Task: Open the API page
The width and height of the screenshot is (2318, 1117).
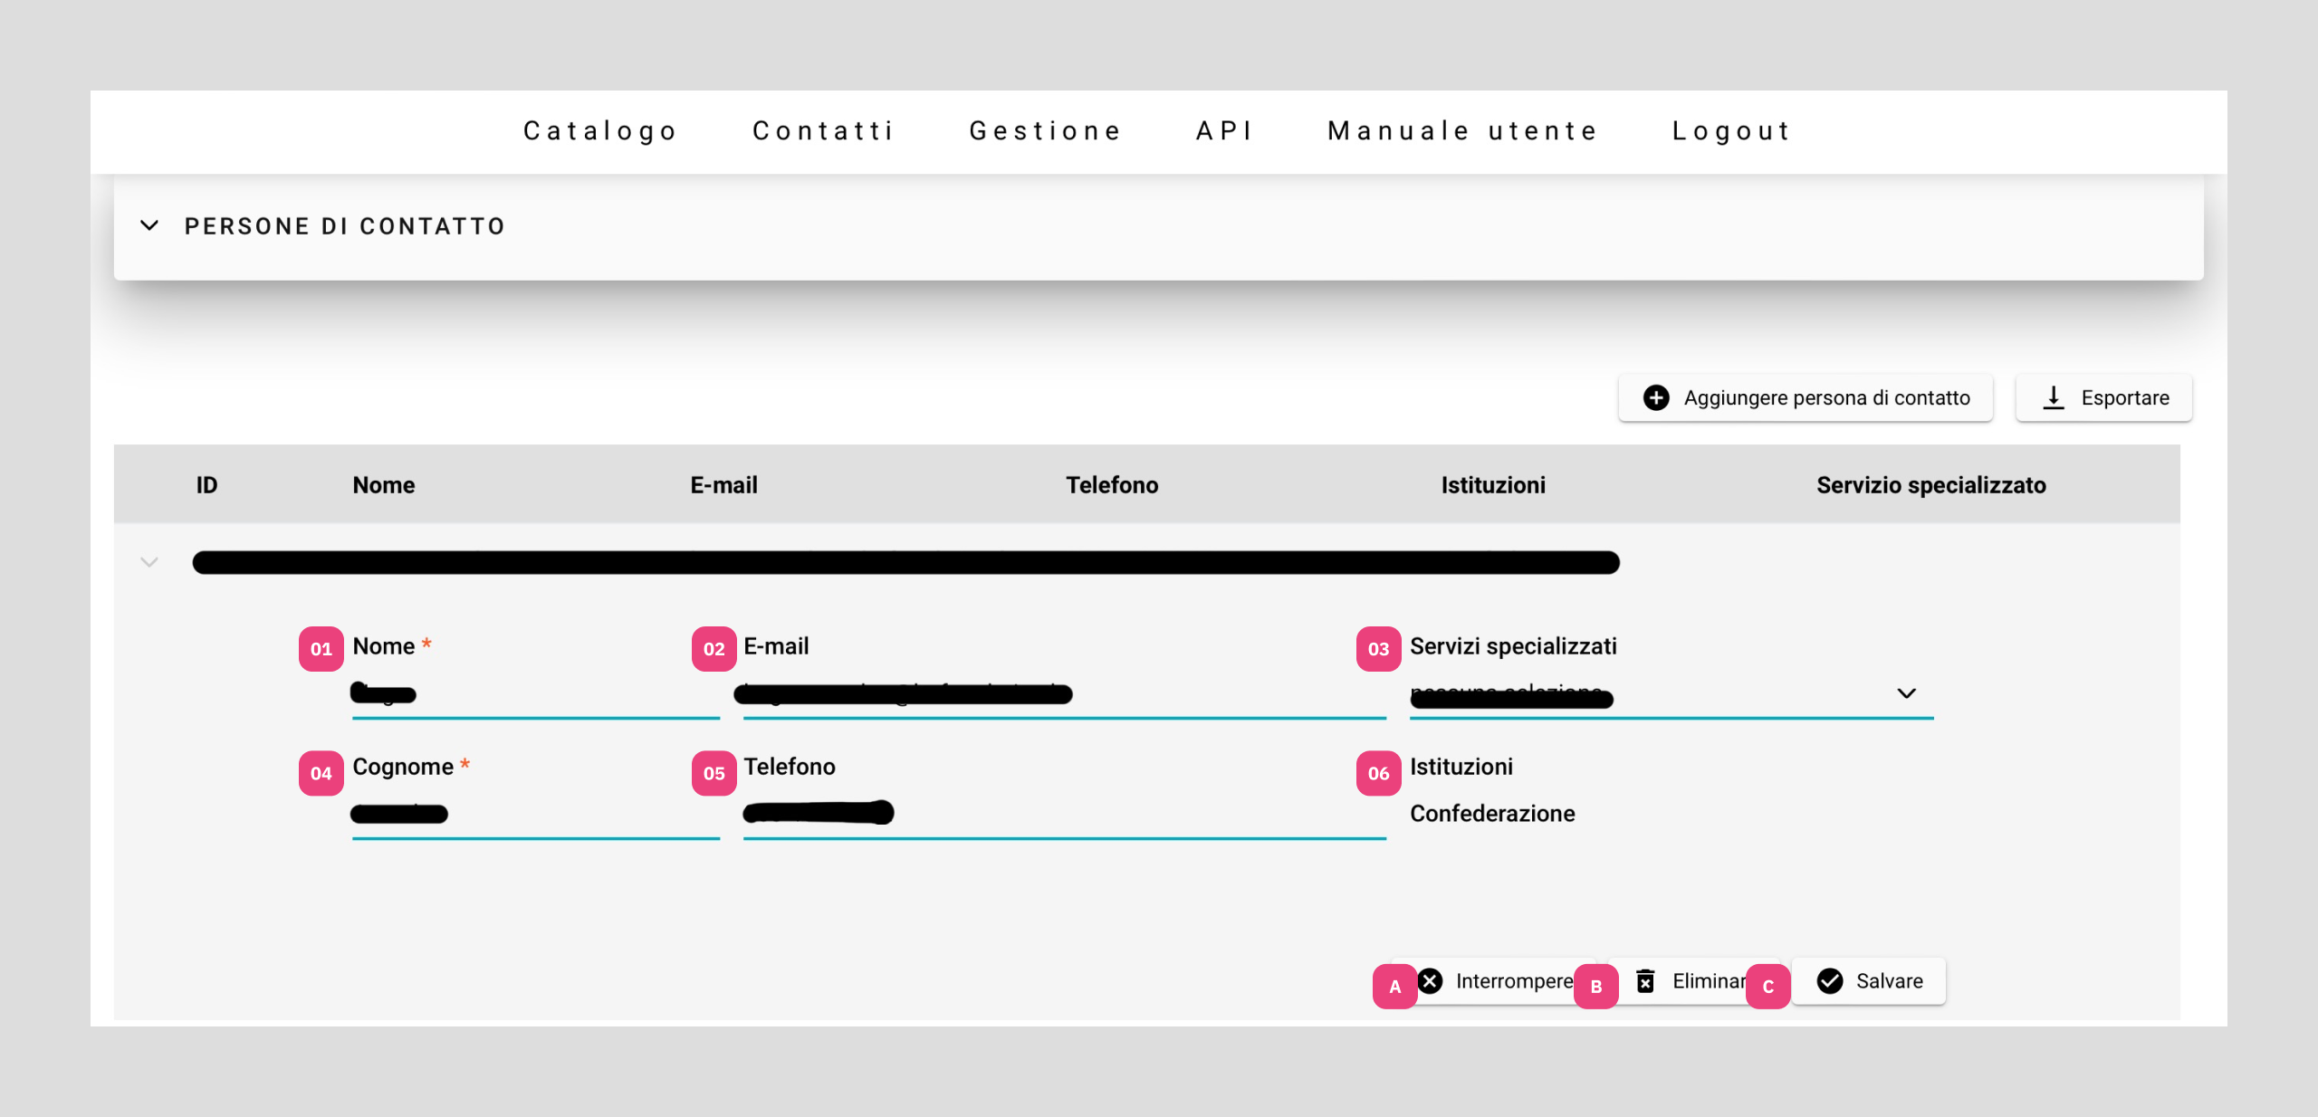Action: [1224, 131]
